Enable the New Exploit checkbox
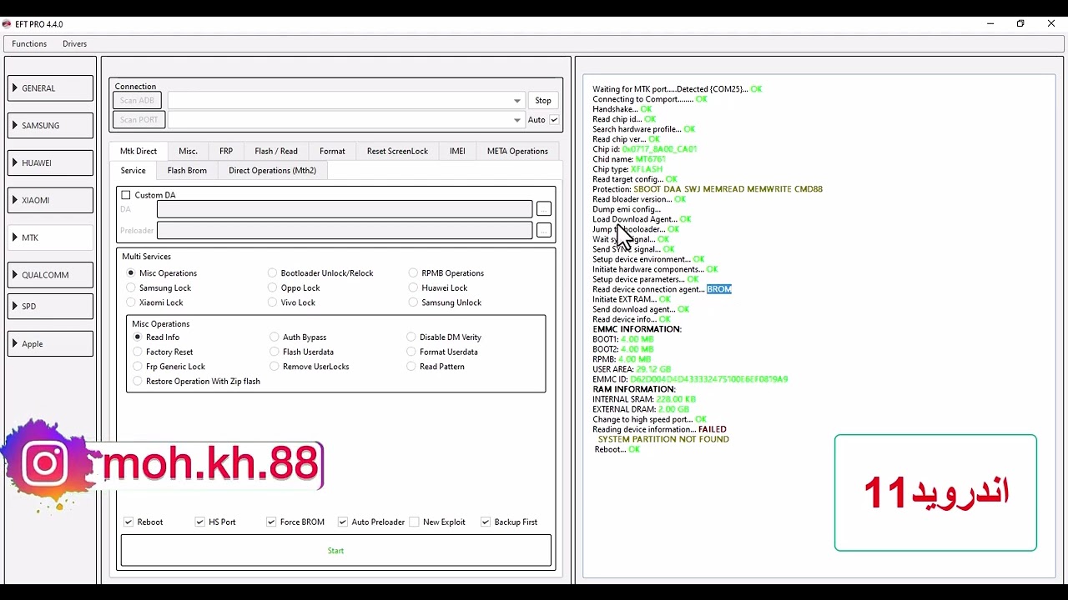The width and height of the screenshot is (1068, 600). click(x=414, y=522)
